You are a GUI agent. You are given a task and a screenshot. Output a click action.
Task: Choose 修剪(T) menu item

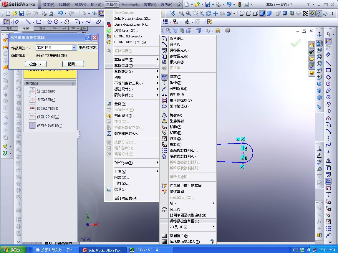188,77
